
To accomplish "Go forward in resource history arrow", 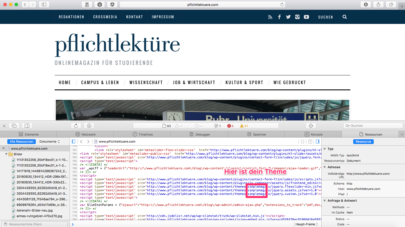I will pos(88,141).
